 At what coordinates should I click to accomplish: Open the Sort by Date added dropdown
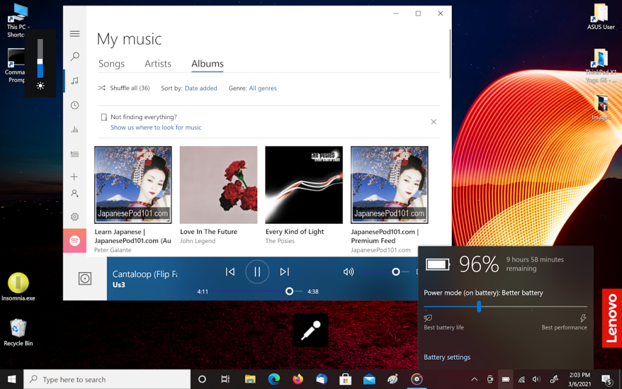[200, 88]
